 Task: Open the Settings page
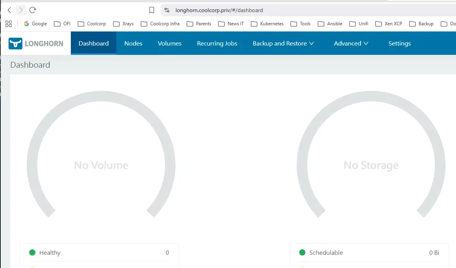point(399,44)
